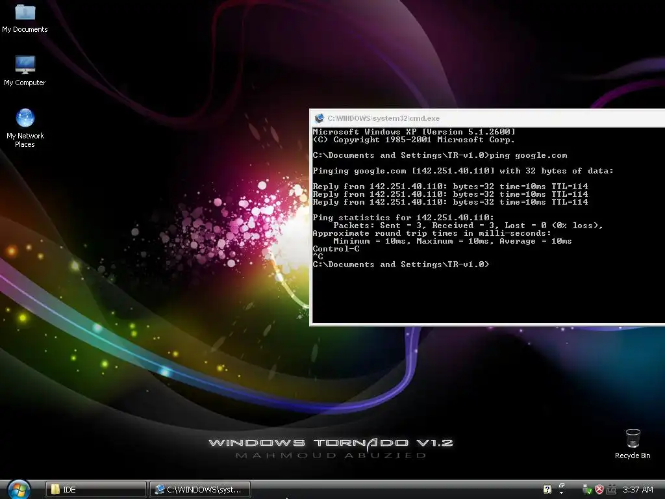Click the 'Pinging google.com [142.251.40.110]' line
The height and width of the screenshot is (499, 665).
(462, 171)
